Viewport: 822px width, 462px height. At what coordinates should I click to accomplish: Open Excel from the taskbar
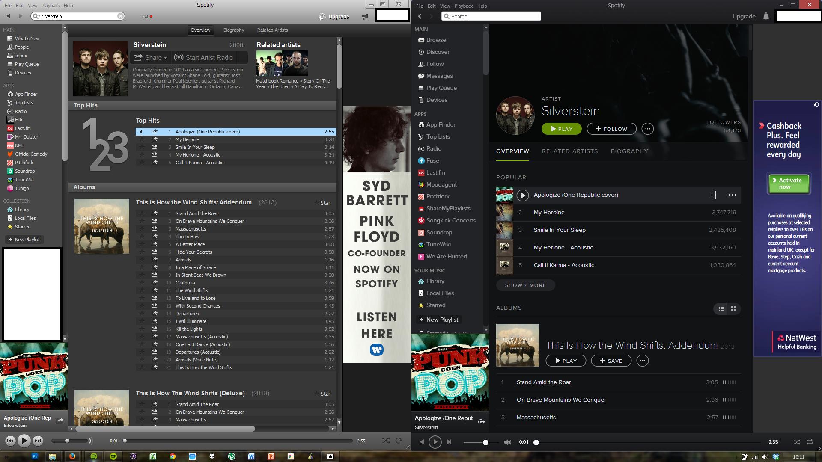click(152, 456)
